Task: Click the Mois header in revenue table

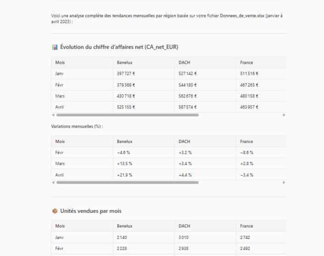Action: 60,63
